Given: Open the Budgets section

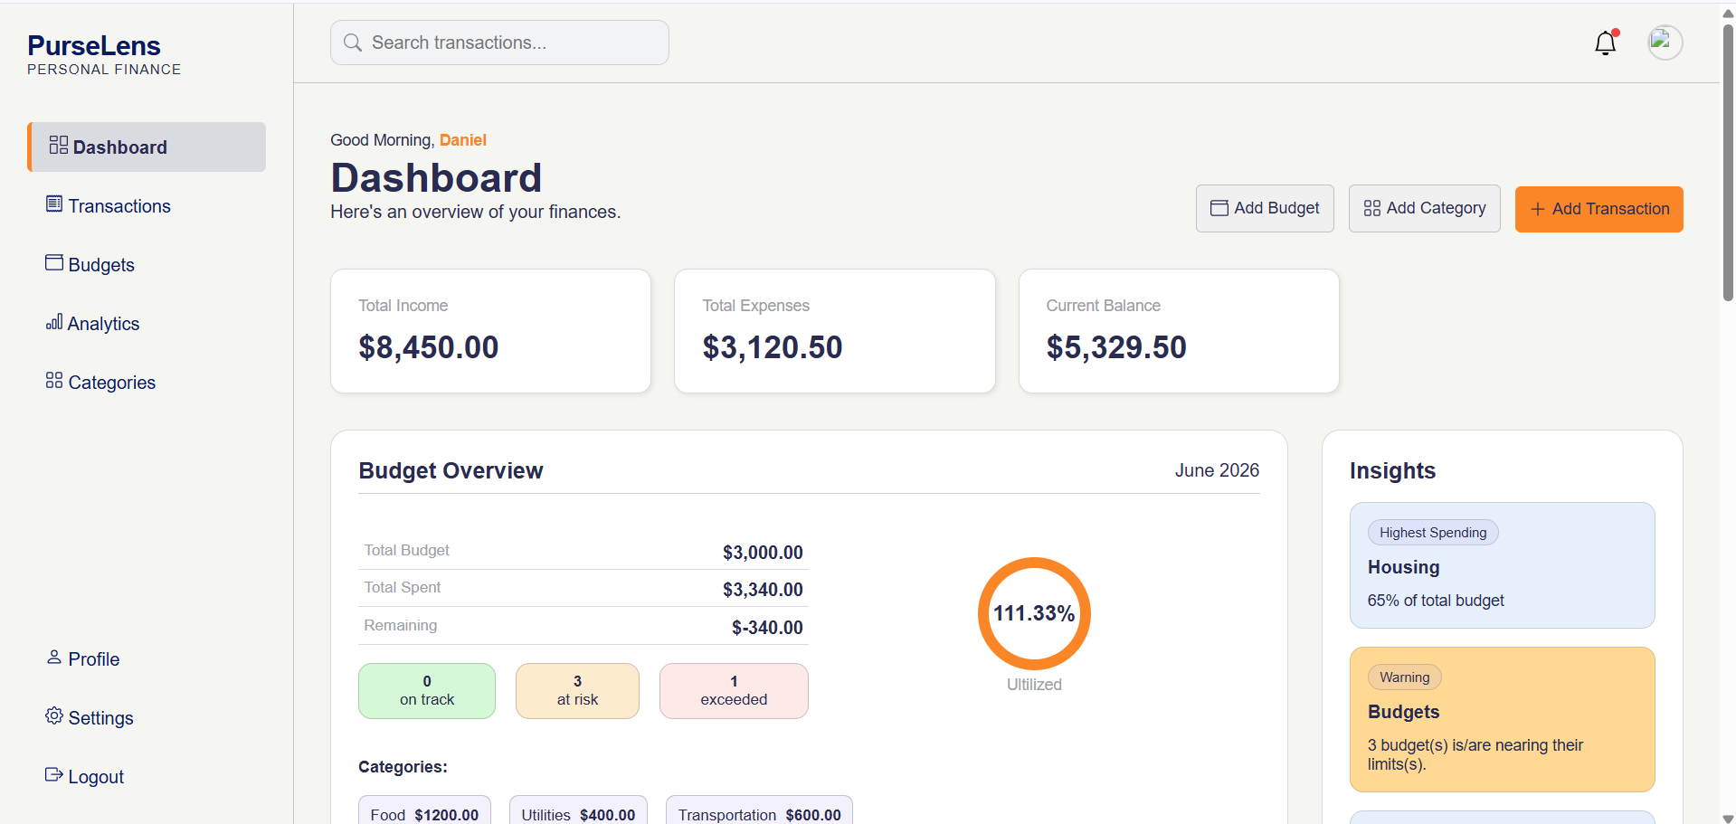Looking at the screenshot, I should tap(147, 265).
